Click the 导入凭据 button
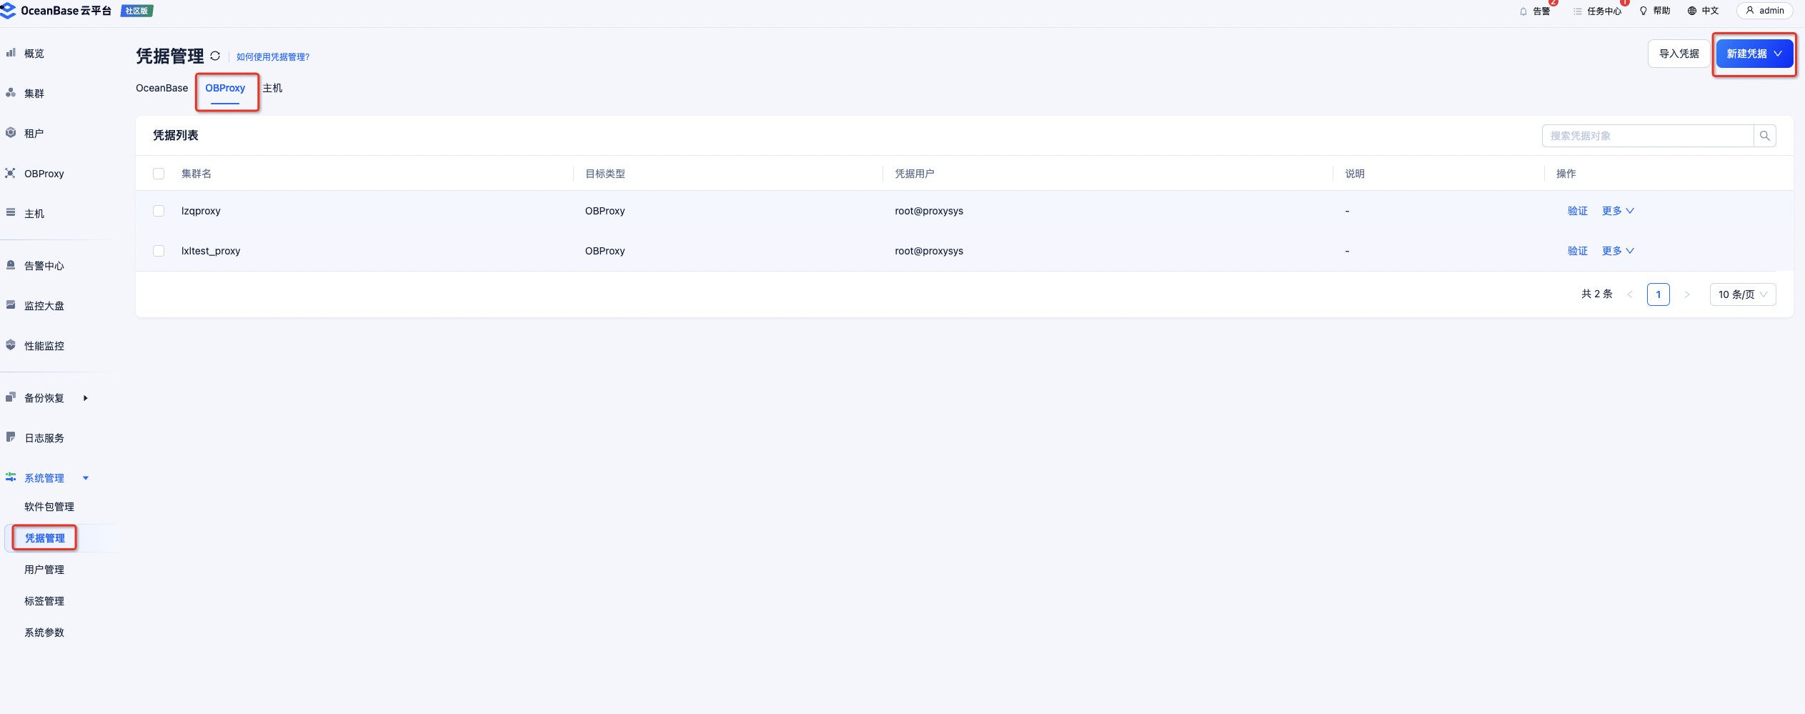 click(1679, 54)
